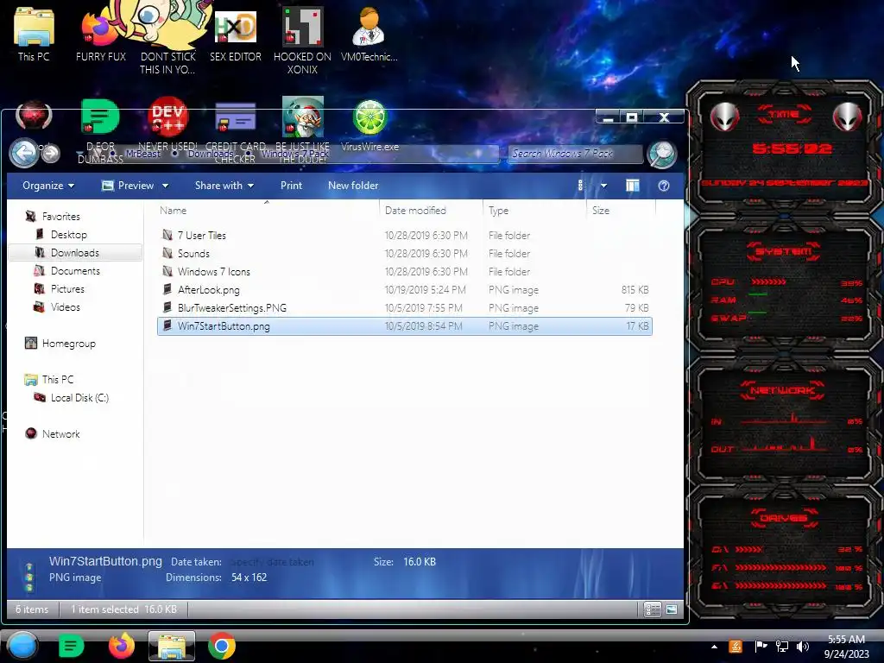
Task: Open the Organize dropdown menu
Action: pos(48,186)
